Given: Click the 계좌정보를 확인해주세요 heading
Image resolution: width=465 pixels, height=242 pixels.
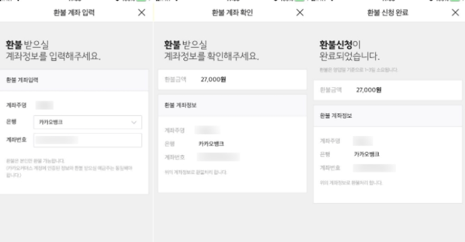Looking at the screenshot, I should [212, 56].
